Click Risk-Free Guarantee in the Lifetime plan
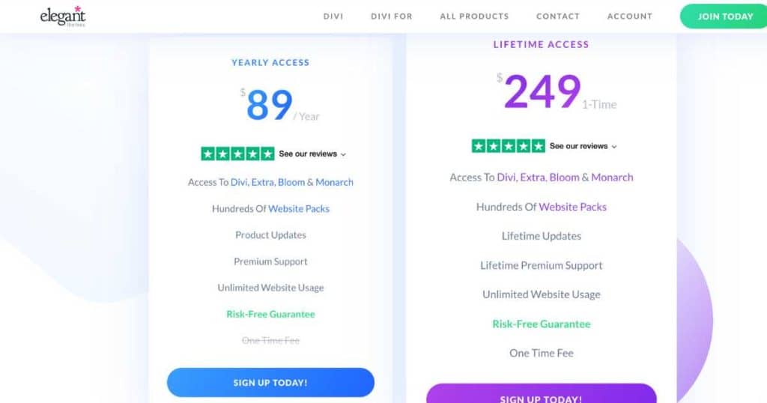The image size is (767, 403). pos(541,324)
